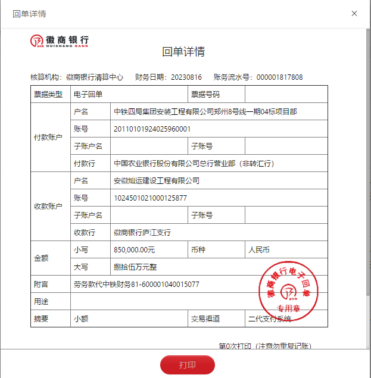Click the payer name 中铁四局集团安装工程有限公司
This screenshot has width=371, height=378.
point(205,111)
